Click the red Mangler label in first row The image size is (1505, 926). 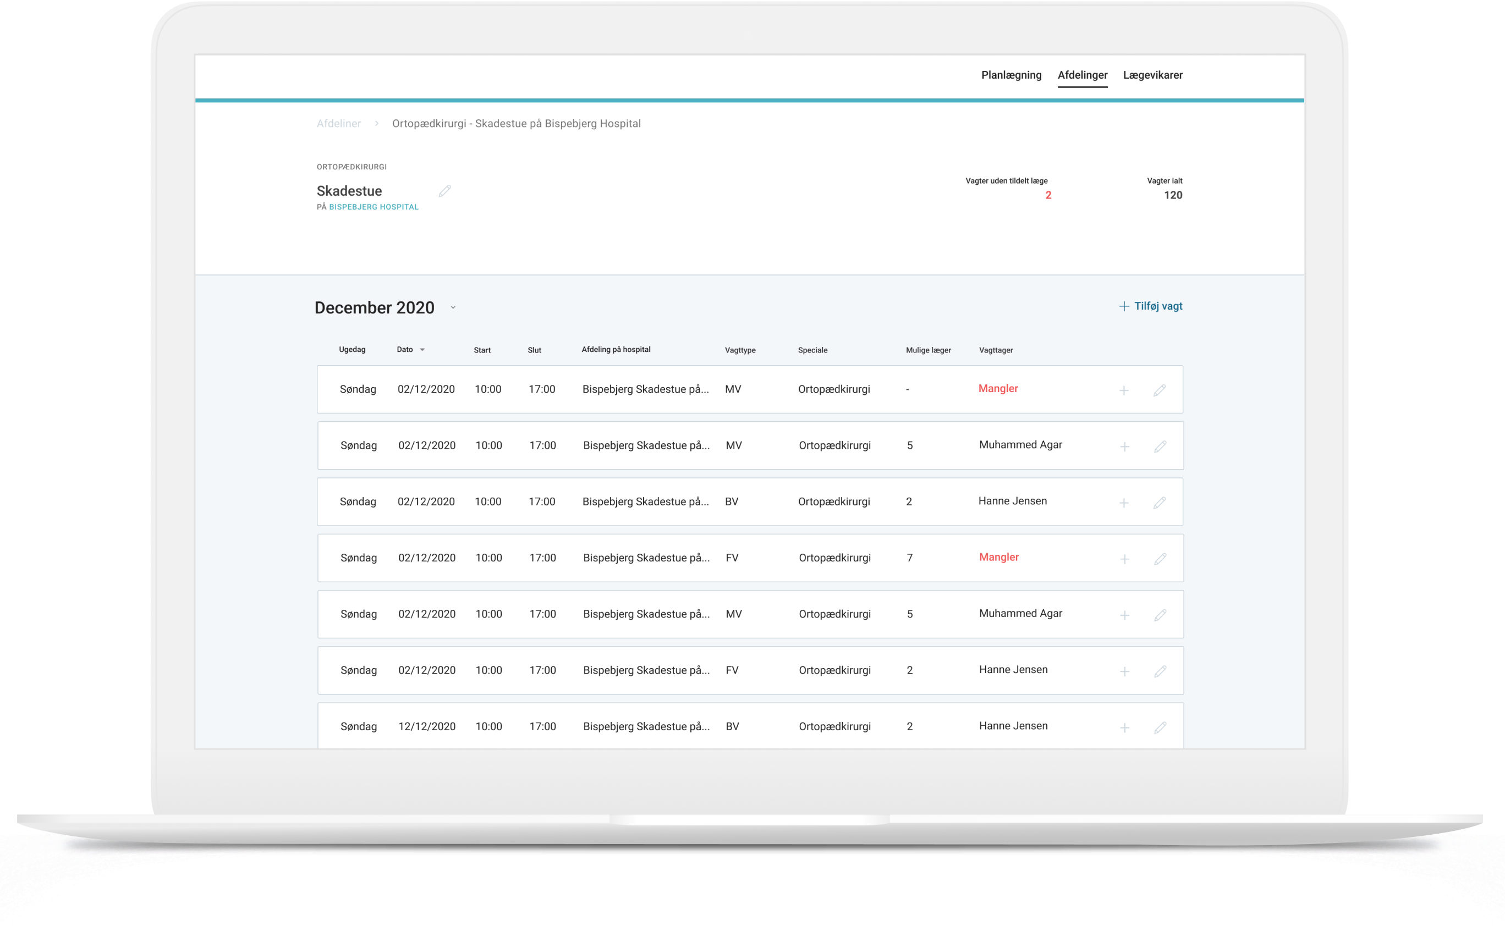[x=998, y=388]
